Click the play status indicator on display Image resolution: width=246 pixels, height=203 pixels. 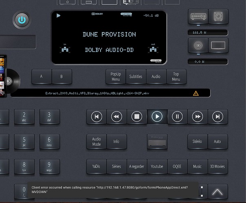click(58, 15)
